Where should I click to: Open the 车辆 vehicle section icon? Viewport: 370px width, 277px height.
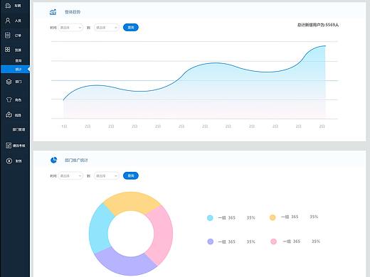click(8, 6)
